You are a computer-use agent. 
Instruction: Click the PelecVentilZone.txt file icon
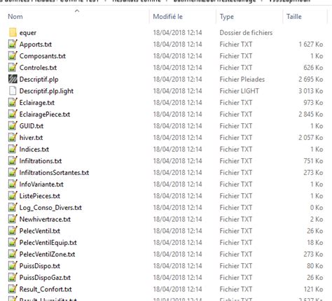coord(13,254)
